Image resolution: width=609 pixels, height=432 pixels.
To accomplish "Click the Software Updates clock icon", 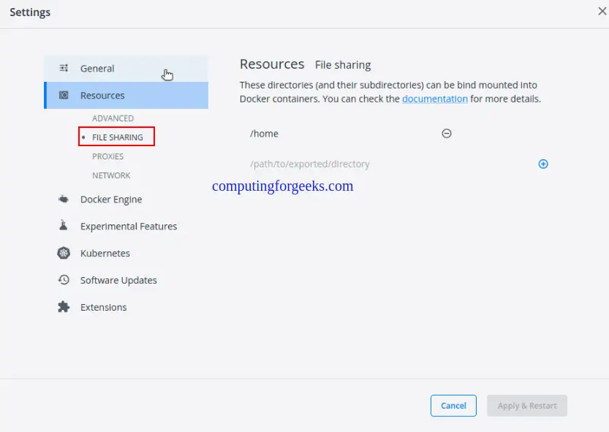I will pyautogui.click(x=64, y=280).
